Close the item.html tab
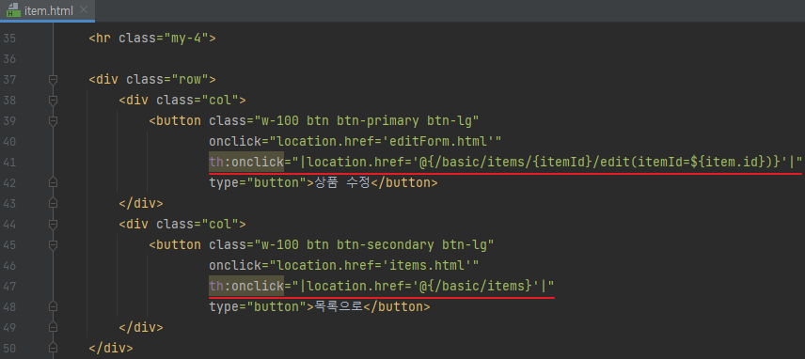The height and width of the screenshot is (359, 805). 85,10
